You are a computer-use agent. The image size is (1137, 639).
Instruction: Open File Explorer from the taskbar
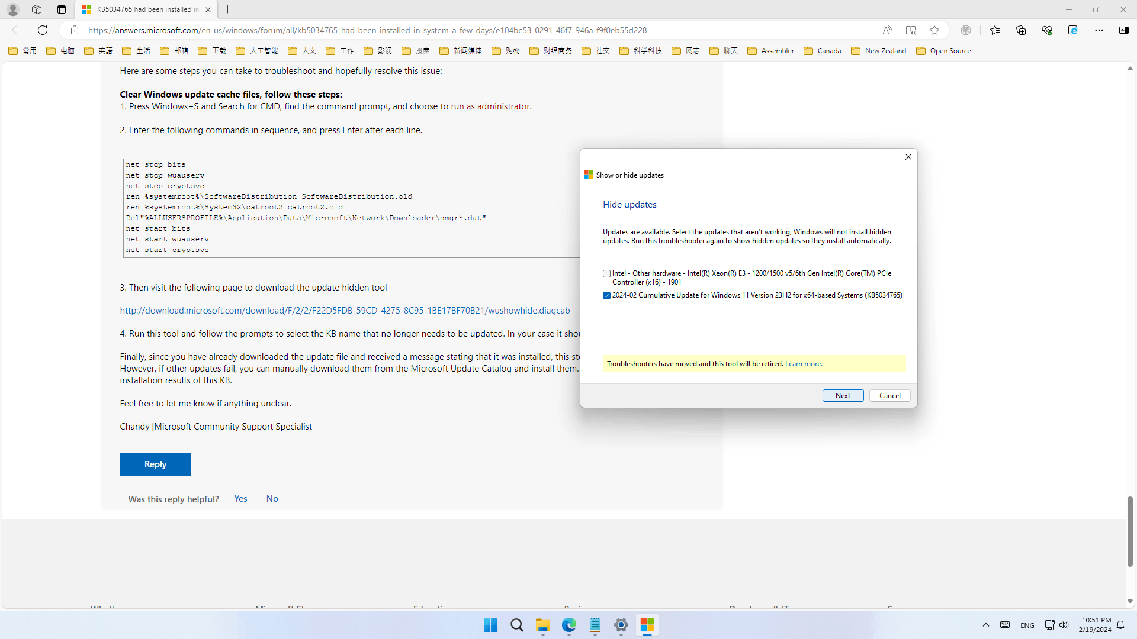[x=542, y=625]
